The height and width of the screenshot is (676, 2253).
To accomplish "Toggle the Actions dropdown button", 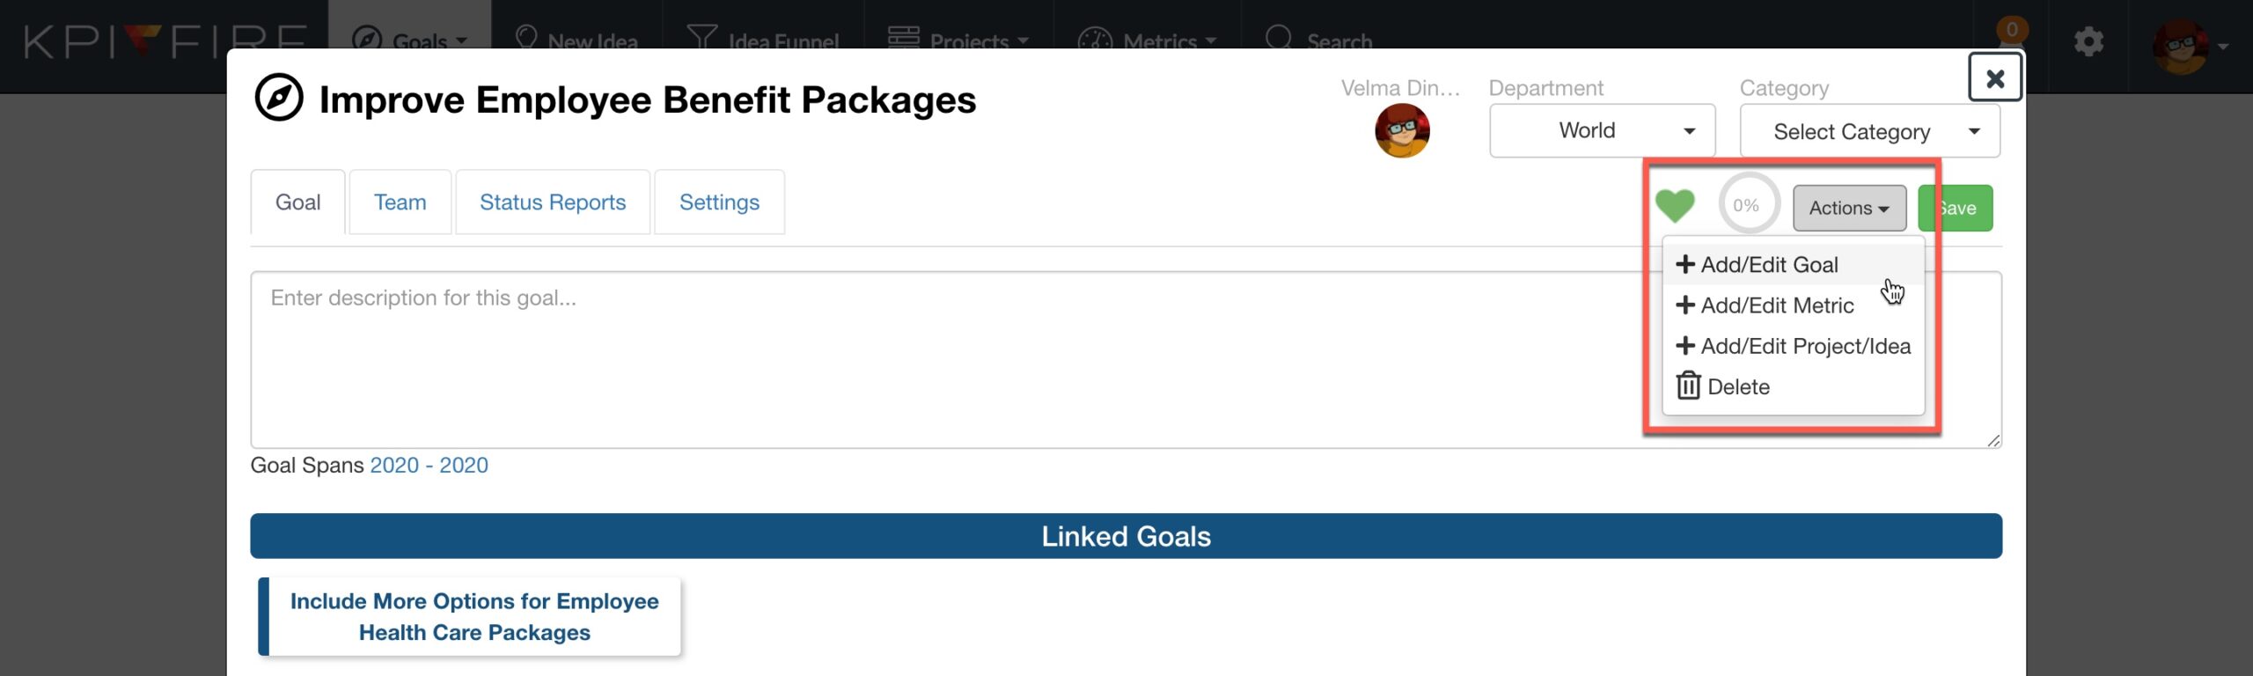I will tap(1849, 209).
